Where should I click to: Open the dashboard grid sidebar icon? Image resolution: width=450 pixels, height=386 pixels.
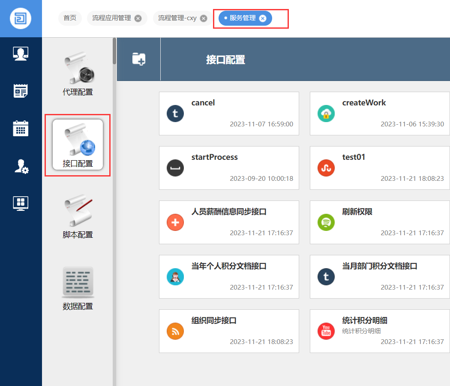click(21, 203)
